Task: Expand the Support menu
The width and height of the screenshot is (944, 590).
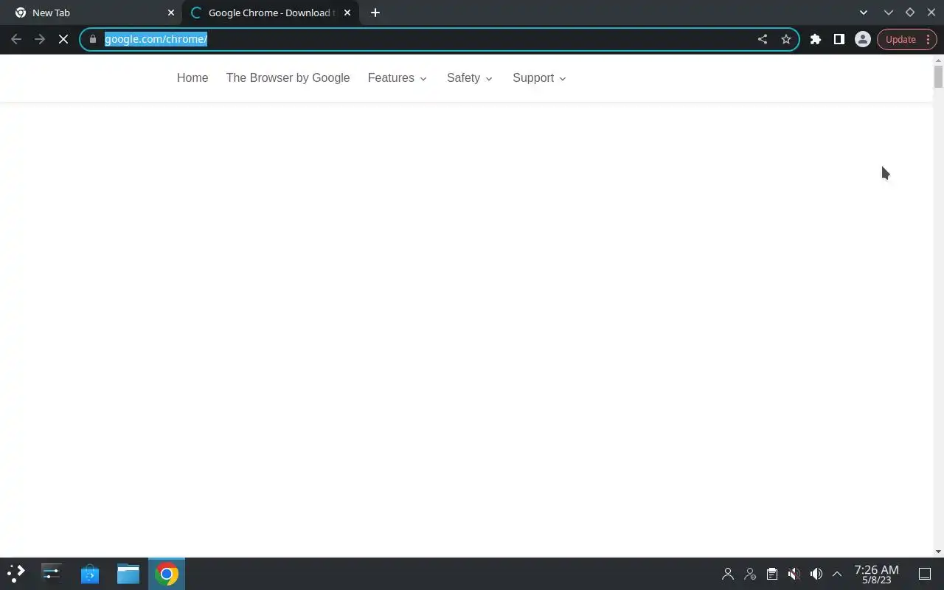Action: coord(539,78)
